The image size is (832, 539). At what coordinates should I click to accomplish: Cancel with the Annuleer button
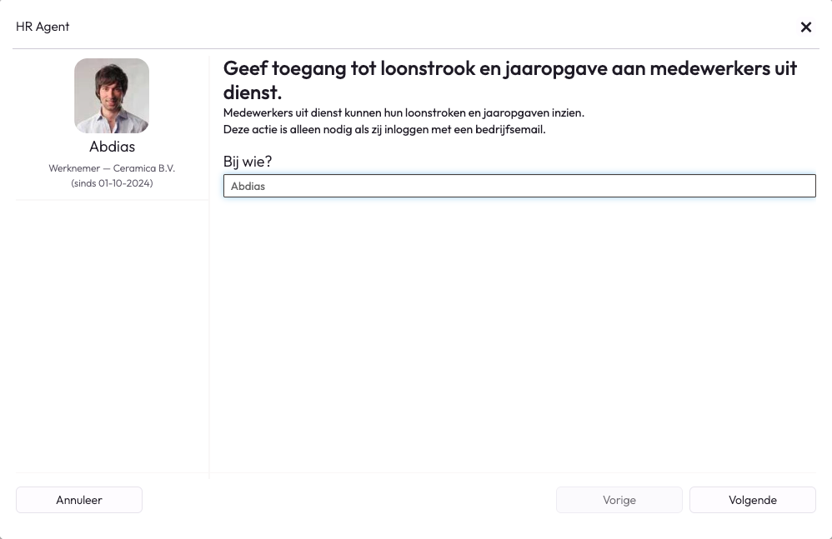[79, 500]
